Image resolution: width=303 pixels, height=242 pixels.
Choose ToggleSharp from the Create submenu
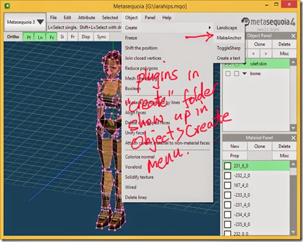pyautogui.click(x=229, y=48)
